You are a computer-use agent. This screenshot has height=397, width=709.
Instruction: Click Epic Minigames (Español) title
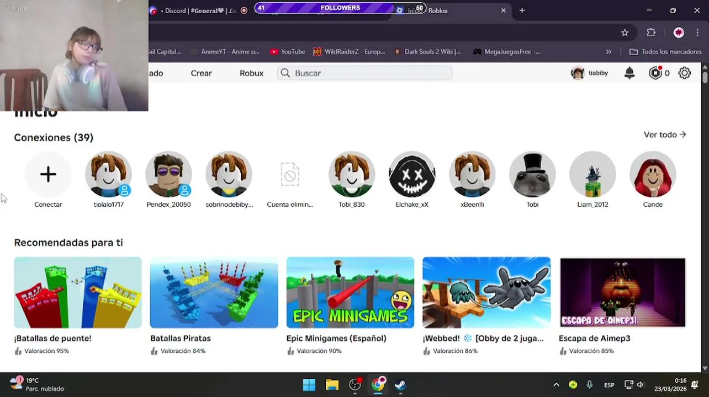(336, 338)
